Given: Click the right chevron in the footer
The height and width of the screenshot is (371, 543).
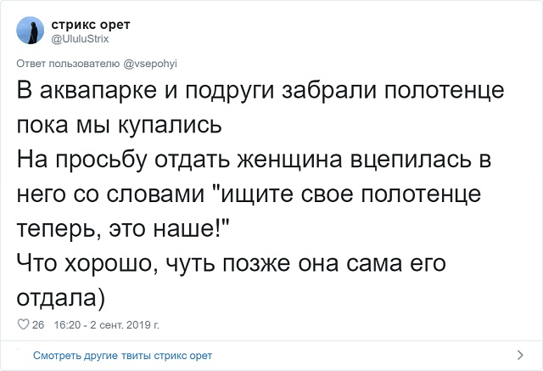Looking at the screenshot, I should pyautogui.click(x=518, y=355).
